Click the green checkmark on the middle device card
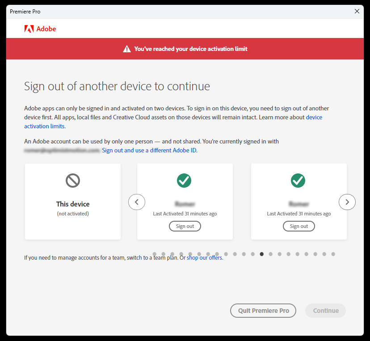Viewport: 370px width, 341px height. pyautogui.click(x=184, y=181)
